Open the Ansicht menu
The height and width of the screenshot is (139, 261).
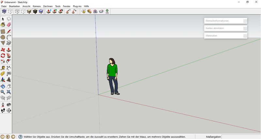tap(26, 6)
